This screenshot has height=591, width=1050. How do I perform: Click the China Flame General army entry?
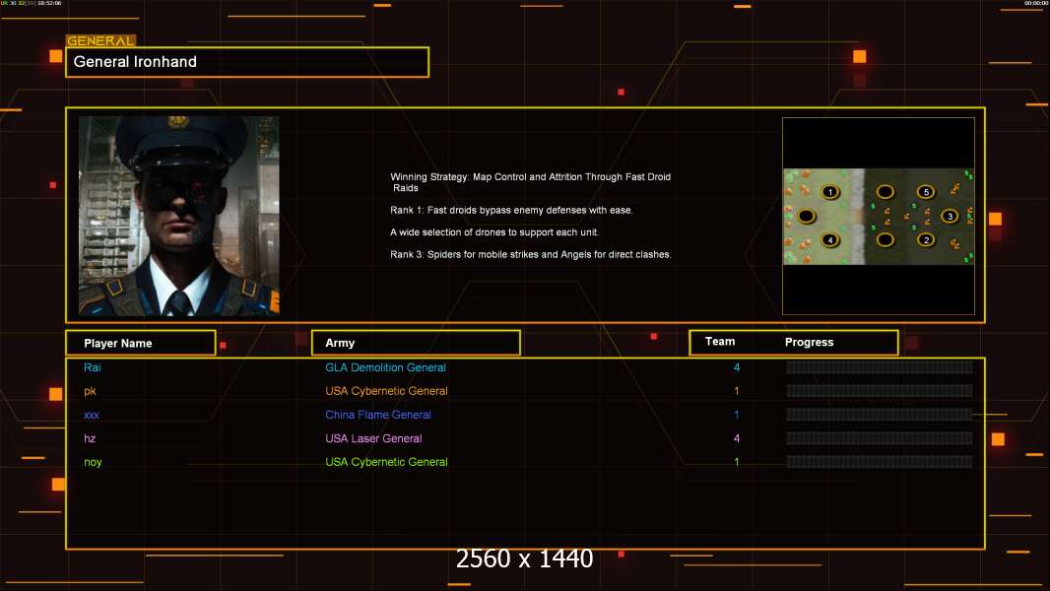point(378,415)
